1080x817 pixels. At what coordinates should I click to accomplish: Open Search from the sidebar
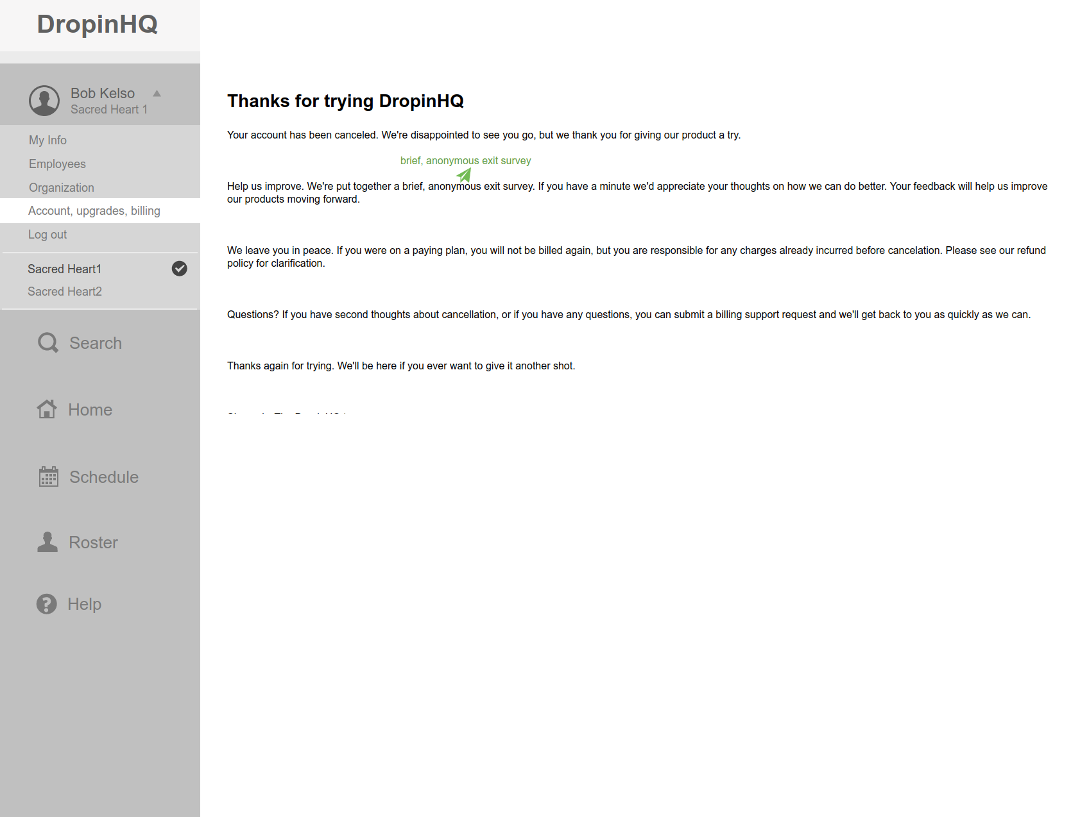96,343
